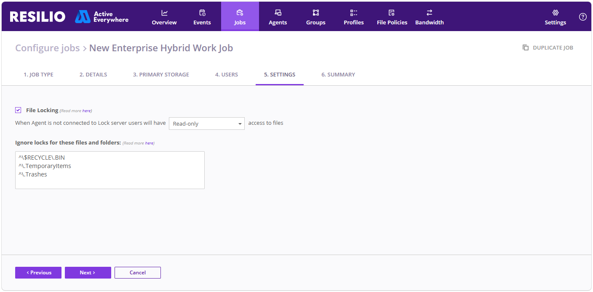Image resolution: width=593 pixels, height=292 pixels.
Task: Open the Profiles icon in navigation
Action: 354,13
